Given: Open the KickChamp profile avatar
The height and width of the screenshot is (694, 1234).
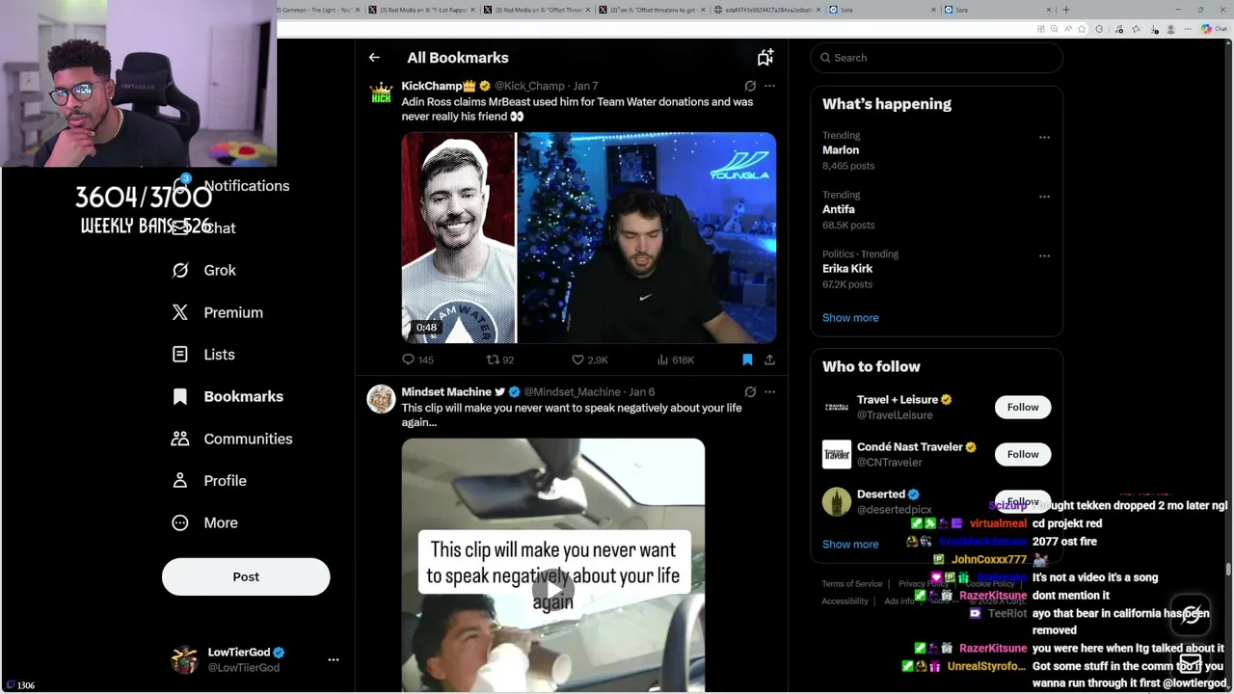Looking at the screenshot, I should [x=382, y=93].
